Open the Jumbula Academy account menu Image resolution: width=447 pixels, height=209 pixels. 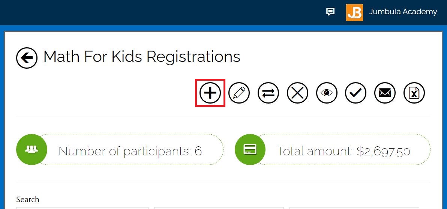tap(403, 12)
